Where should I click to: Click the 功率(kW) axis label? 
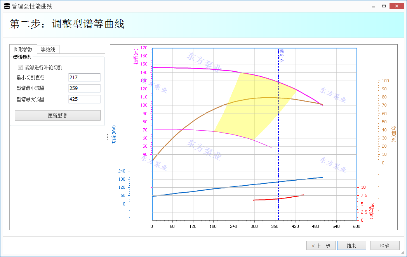[114, 134]
